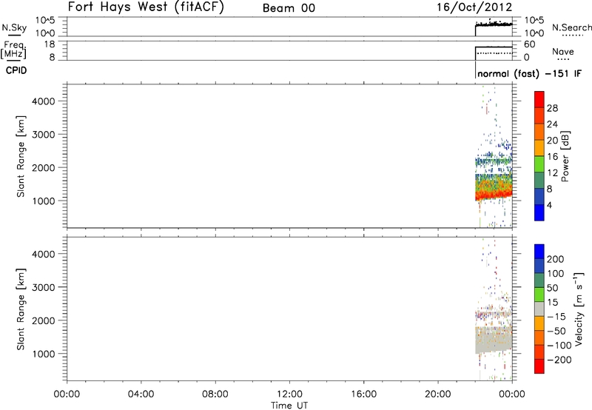Select 'Slant Range [km]' label of power panel
Screen dimensions: 592x410
21,156
